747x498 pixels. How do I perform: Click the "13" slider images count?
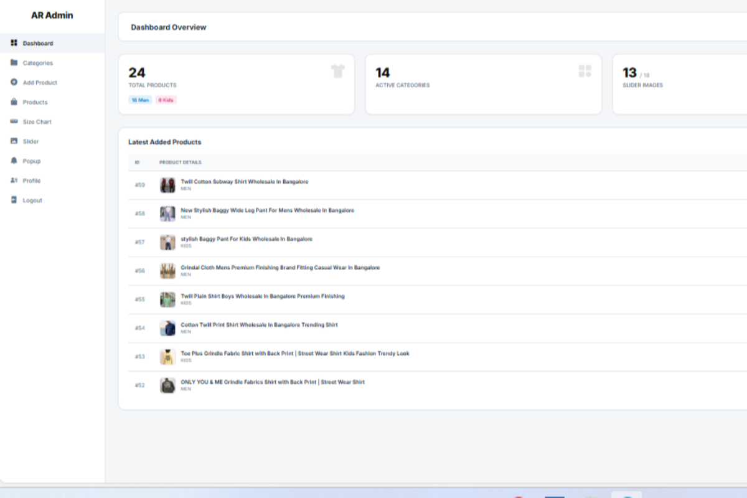(x=630, y=72)
